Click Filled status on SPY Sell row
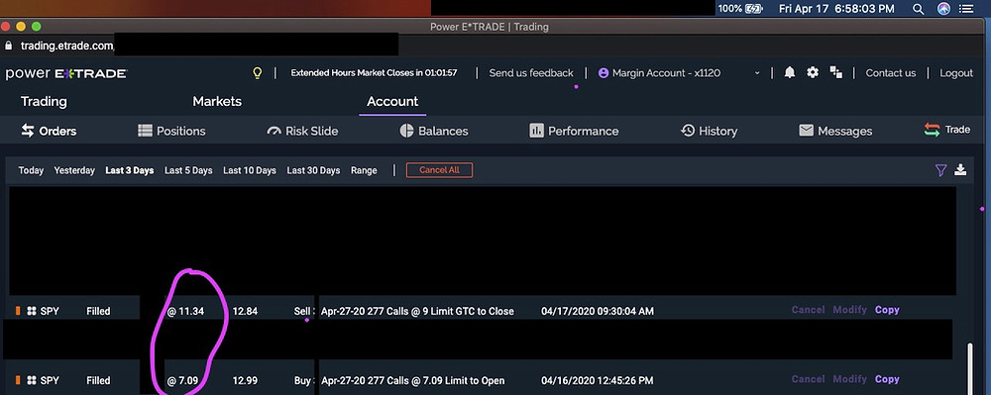Image resolution: width=991 pixels, height=395 pixels. [x=98, y=311]
